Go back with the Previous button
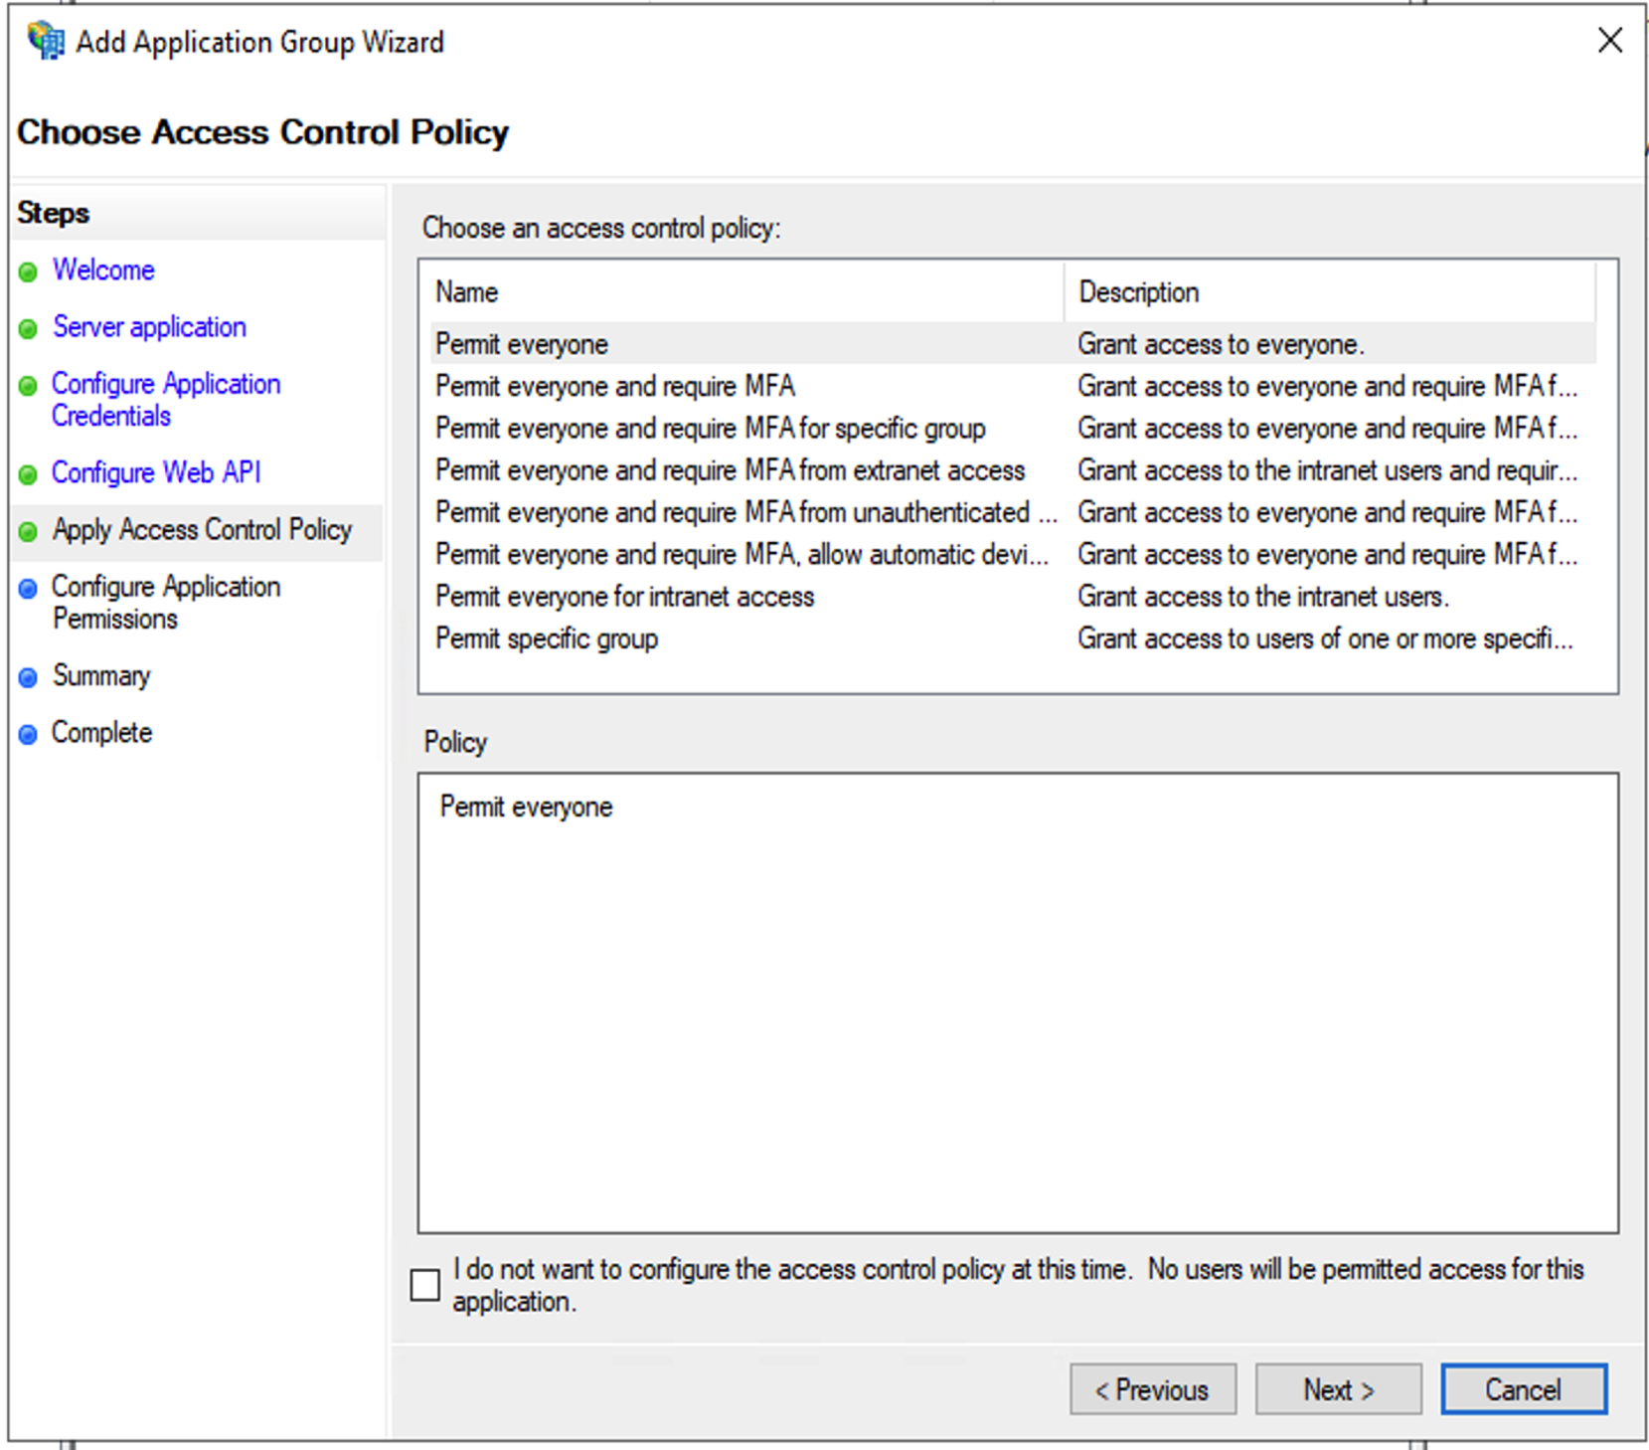 click(1152, 1389)
